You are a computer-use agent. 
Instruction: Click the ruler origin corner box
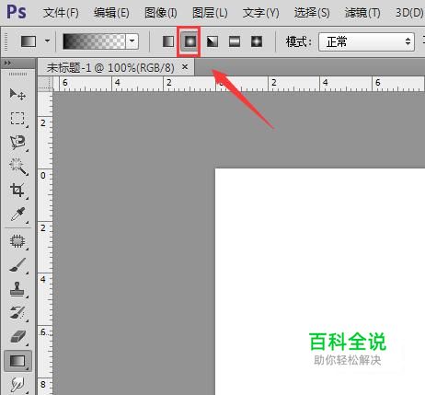tap(45, 83)
